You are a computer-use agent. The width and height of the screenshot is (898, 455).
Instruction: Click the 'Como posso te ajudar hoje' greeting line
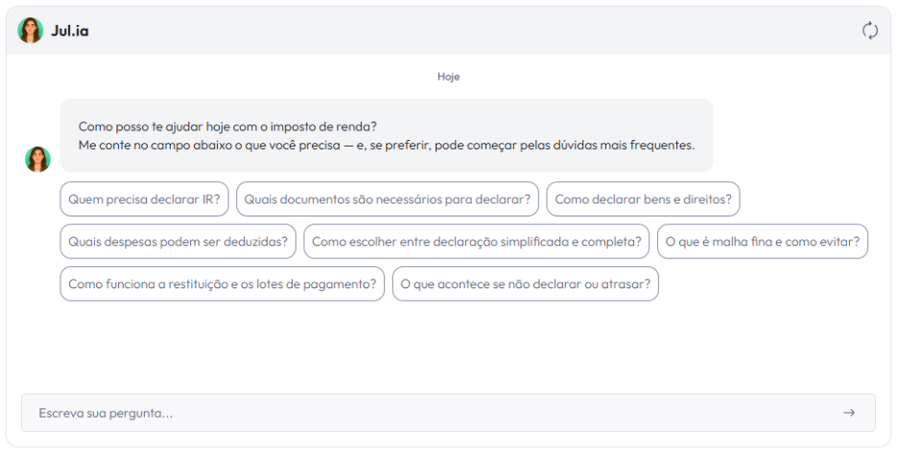[x=227, y=126]
